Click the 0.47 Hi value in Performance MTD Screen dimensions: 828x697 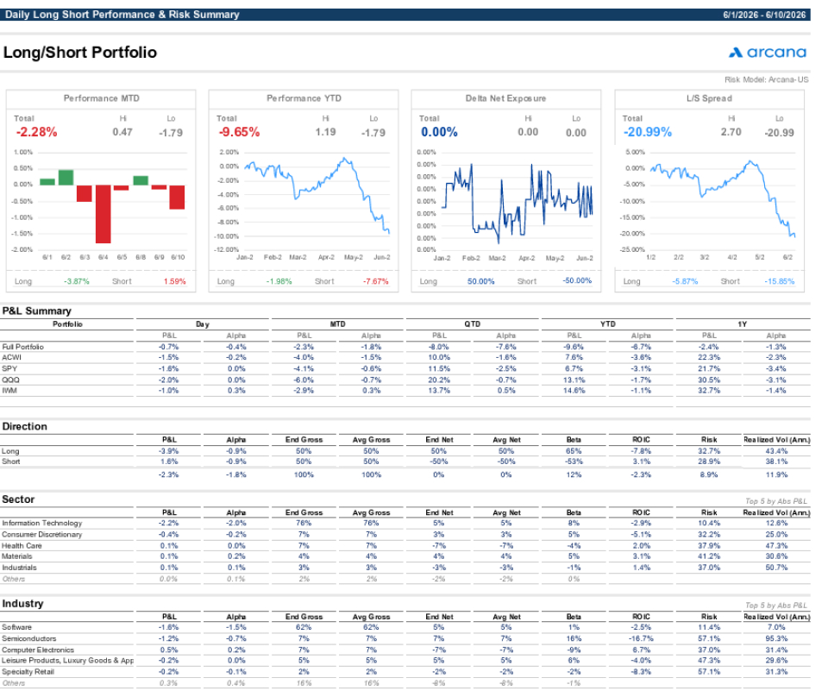click(x=122, y=132)
